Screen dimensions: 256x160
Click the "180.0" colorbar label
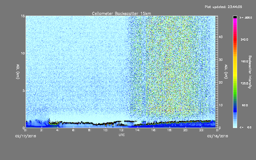[244, 61]
